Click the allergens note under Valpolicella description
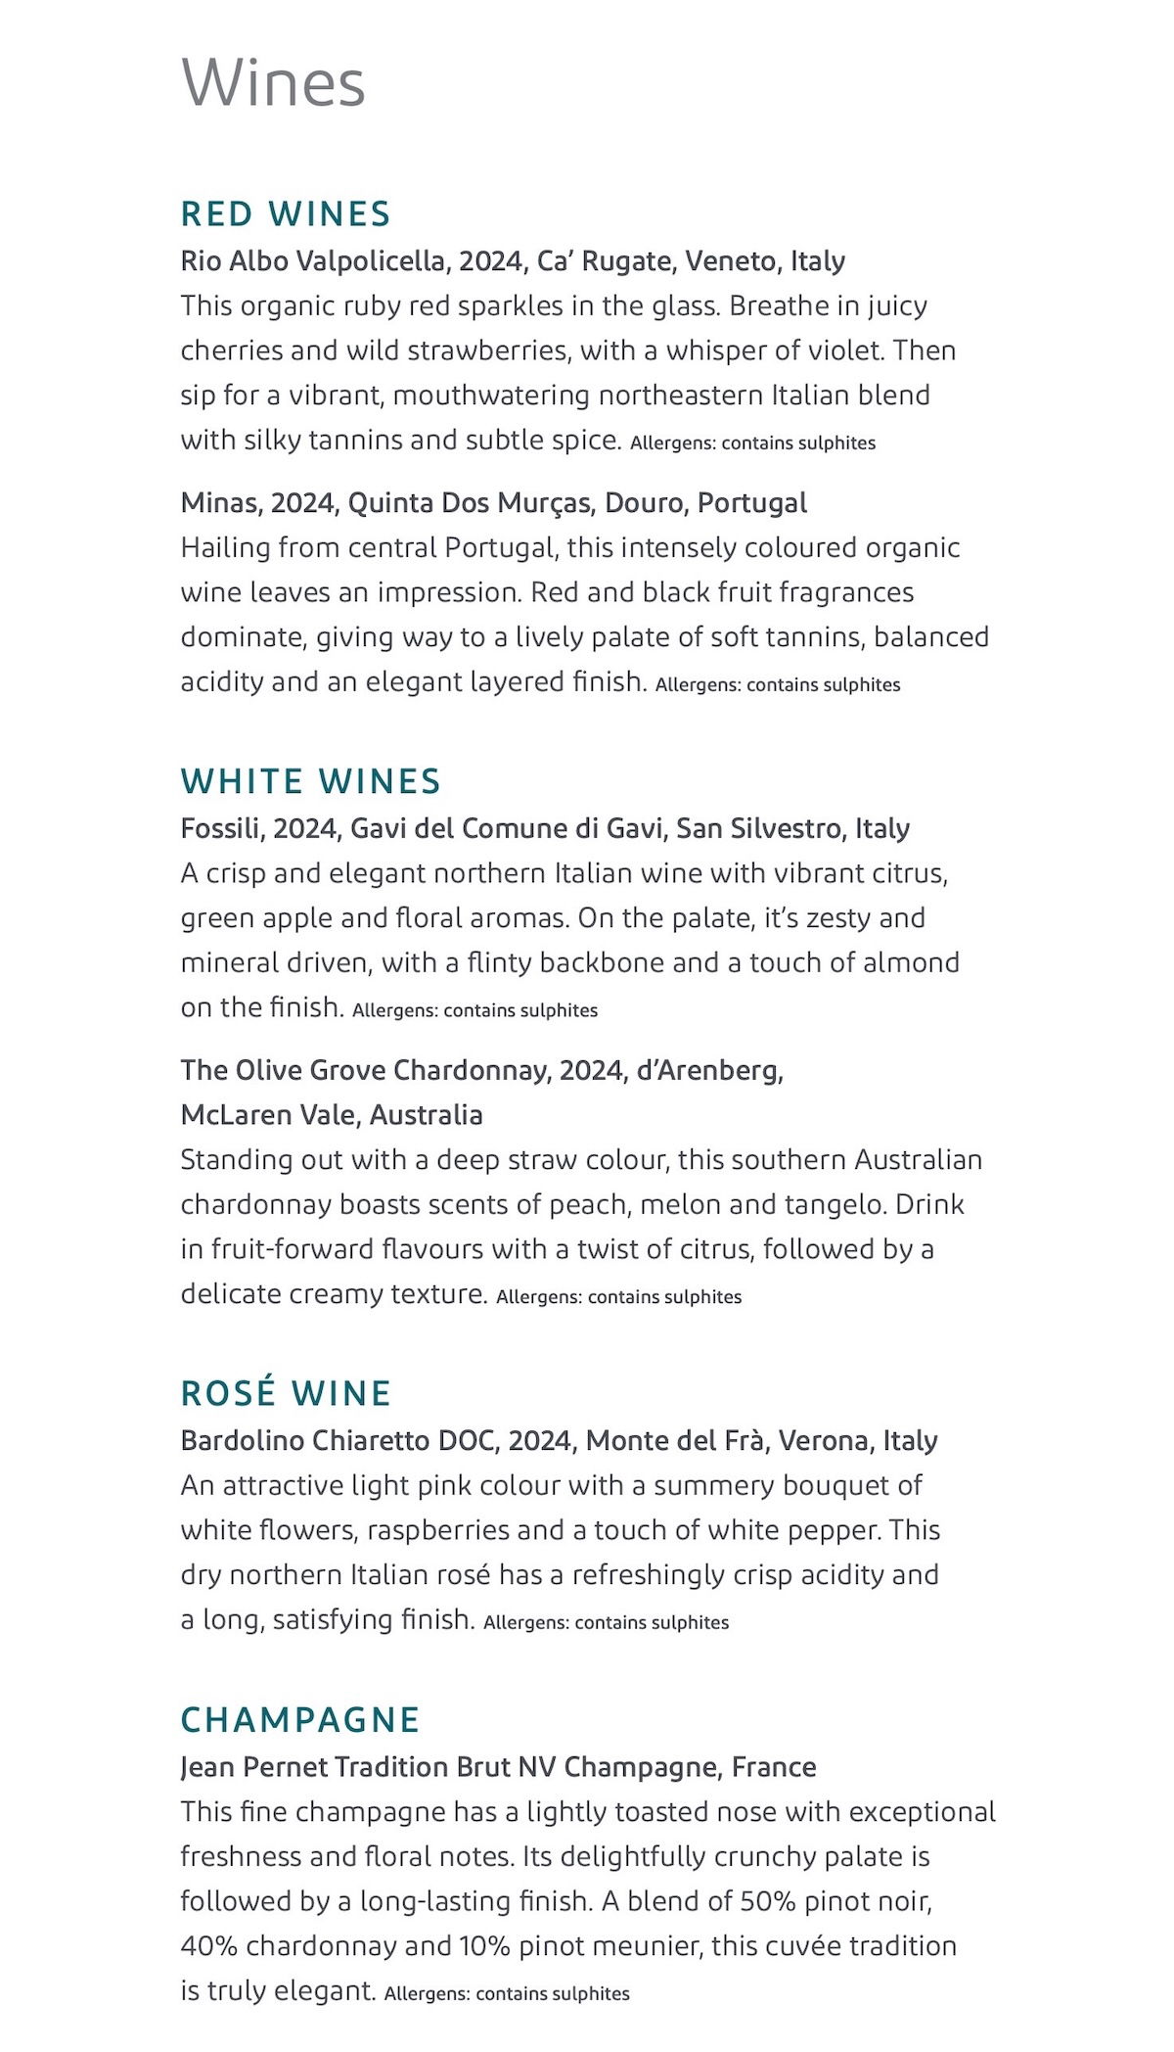Image resolution: width=1174 pixels, height=2052 pixels. [752, 443]
